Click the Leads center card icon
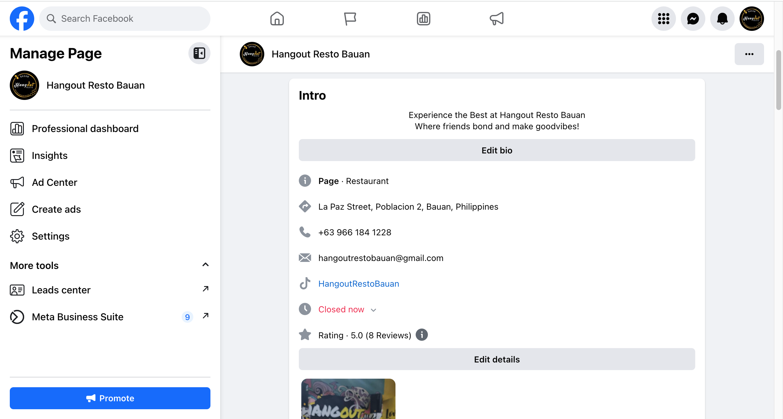 pos(17,290)
